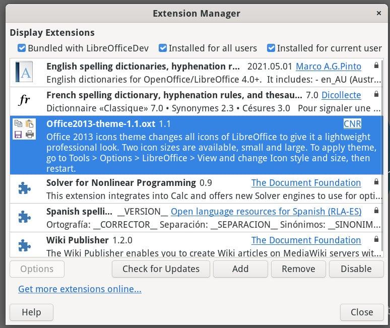Select the Wiki Publisher extension entry
This screenshot has height=328, width=390.
tap(151, 245)
